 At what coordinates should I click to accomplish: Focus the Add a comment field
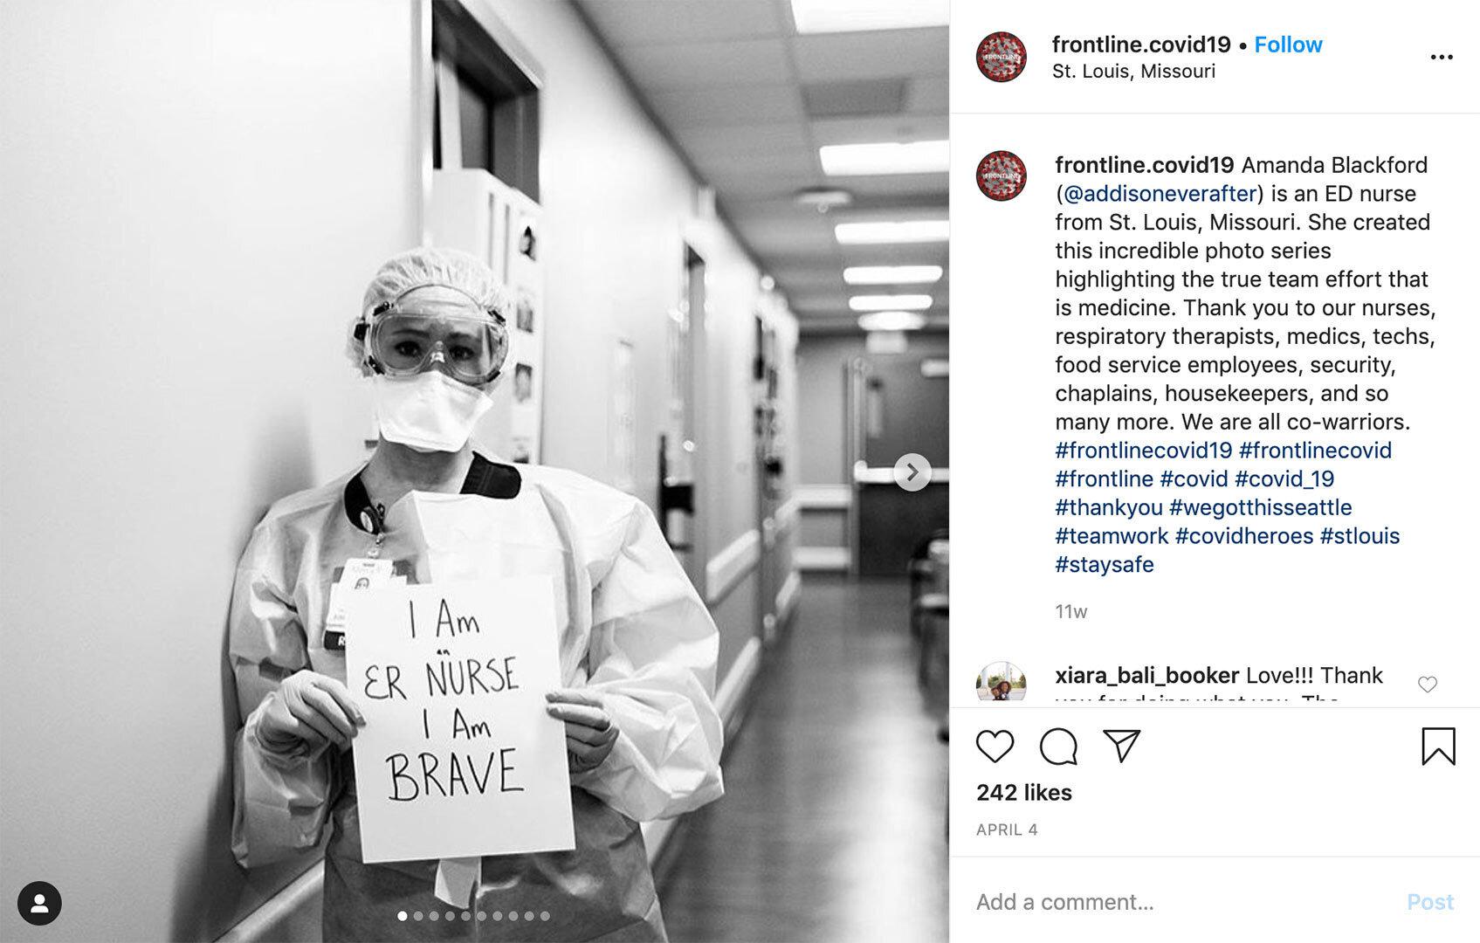(x=1179, y=902)
